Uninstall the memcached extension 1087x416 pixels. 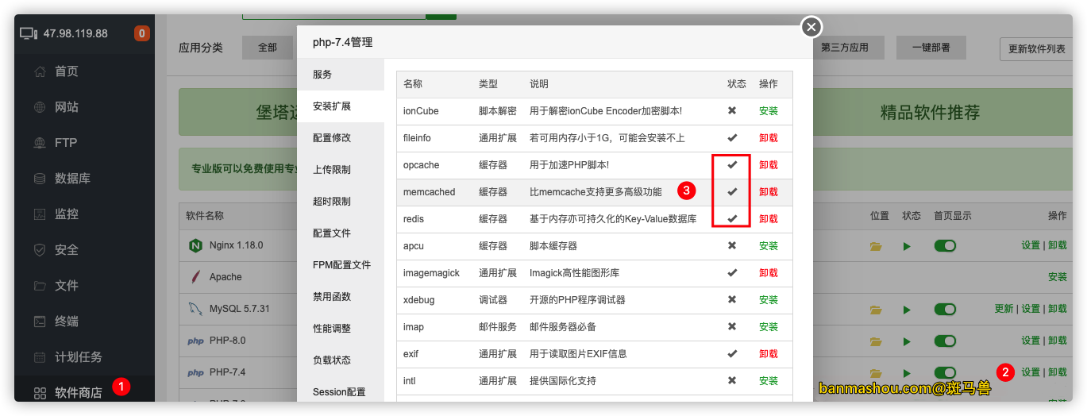[x=769, y=192]
